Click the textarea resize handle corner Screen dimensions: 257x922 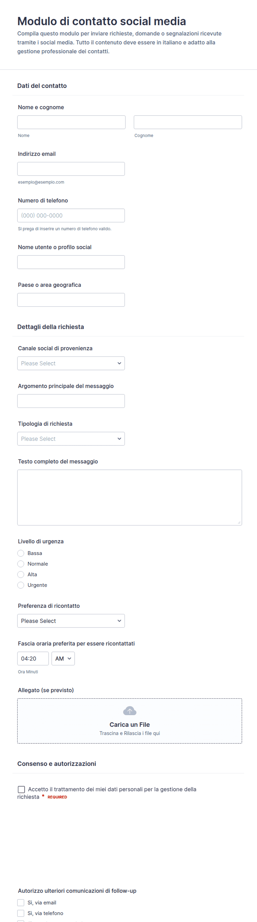click(x=239, y=522)
